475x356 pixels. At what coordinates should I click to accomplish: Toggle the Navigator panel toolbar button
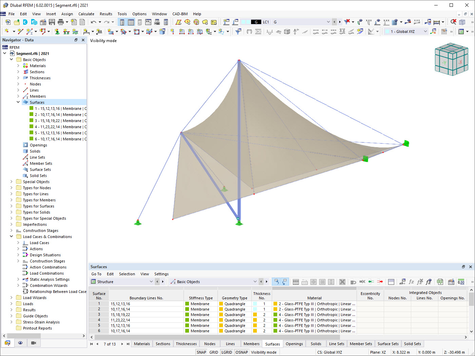pyautogui.click(x=122, y=22)
